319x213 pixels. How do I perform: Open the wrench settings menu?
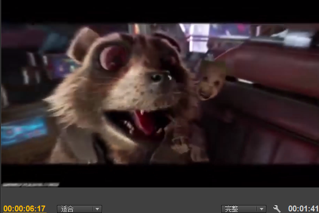tap(276, 209)
